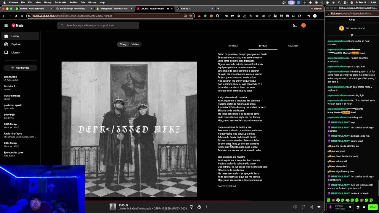
Task: Open the Bookmarks menu in the menu bar
Action: tap(60, 2)
